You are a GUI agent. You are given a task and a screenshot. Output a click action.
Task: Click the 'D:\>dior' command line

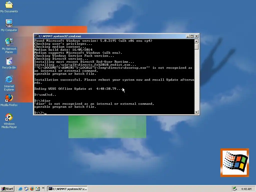(x=42, y=101)
